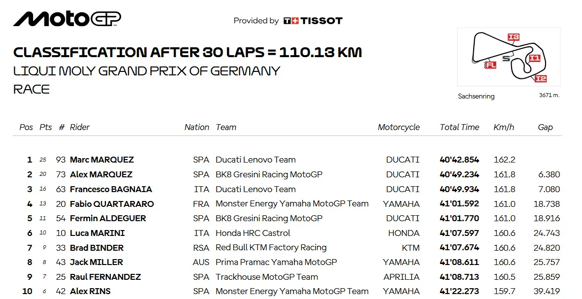Click the winning total time 40'42.854

[x=459, y=160]
